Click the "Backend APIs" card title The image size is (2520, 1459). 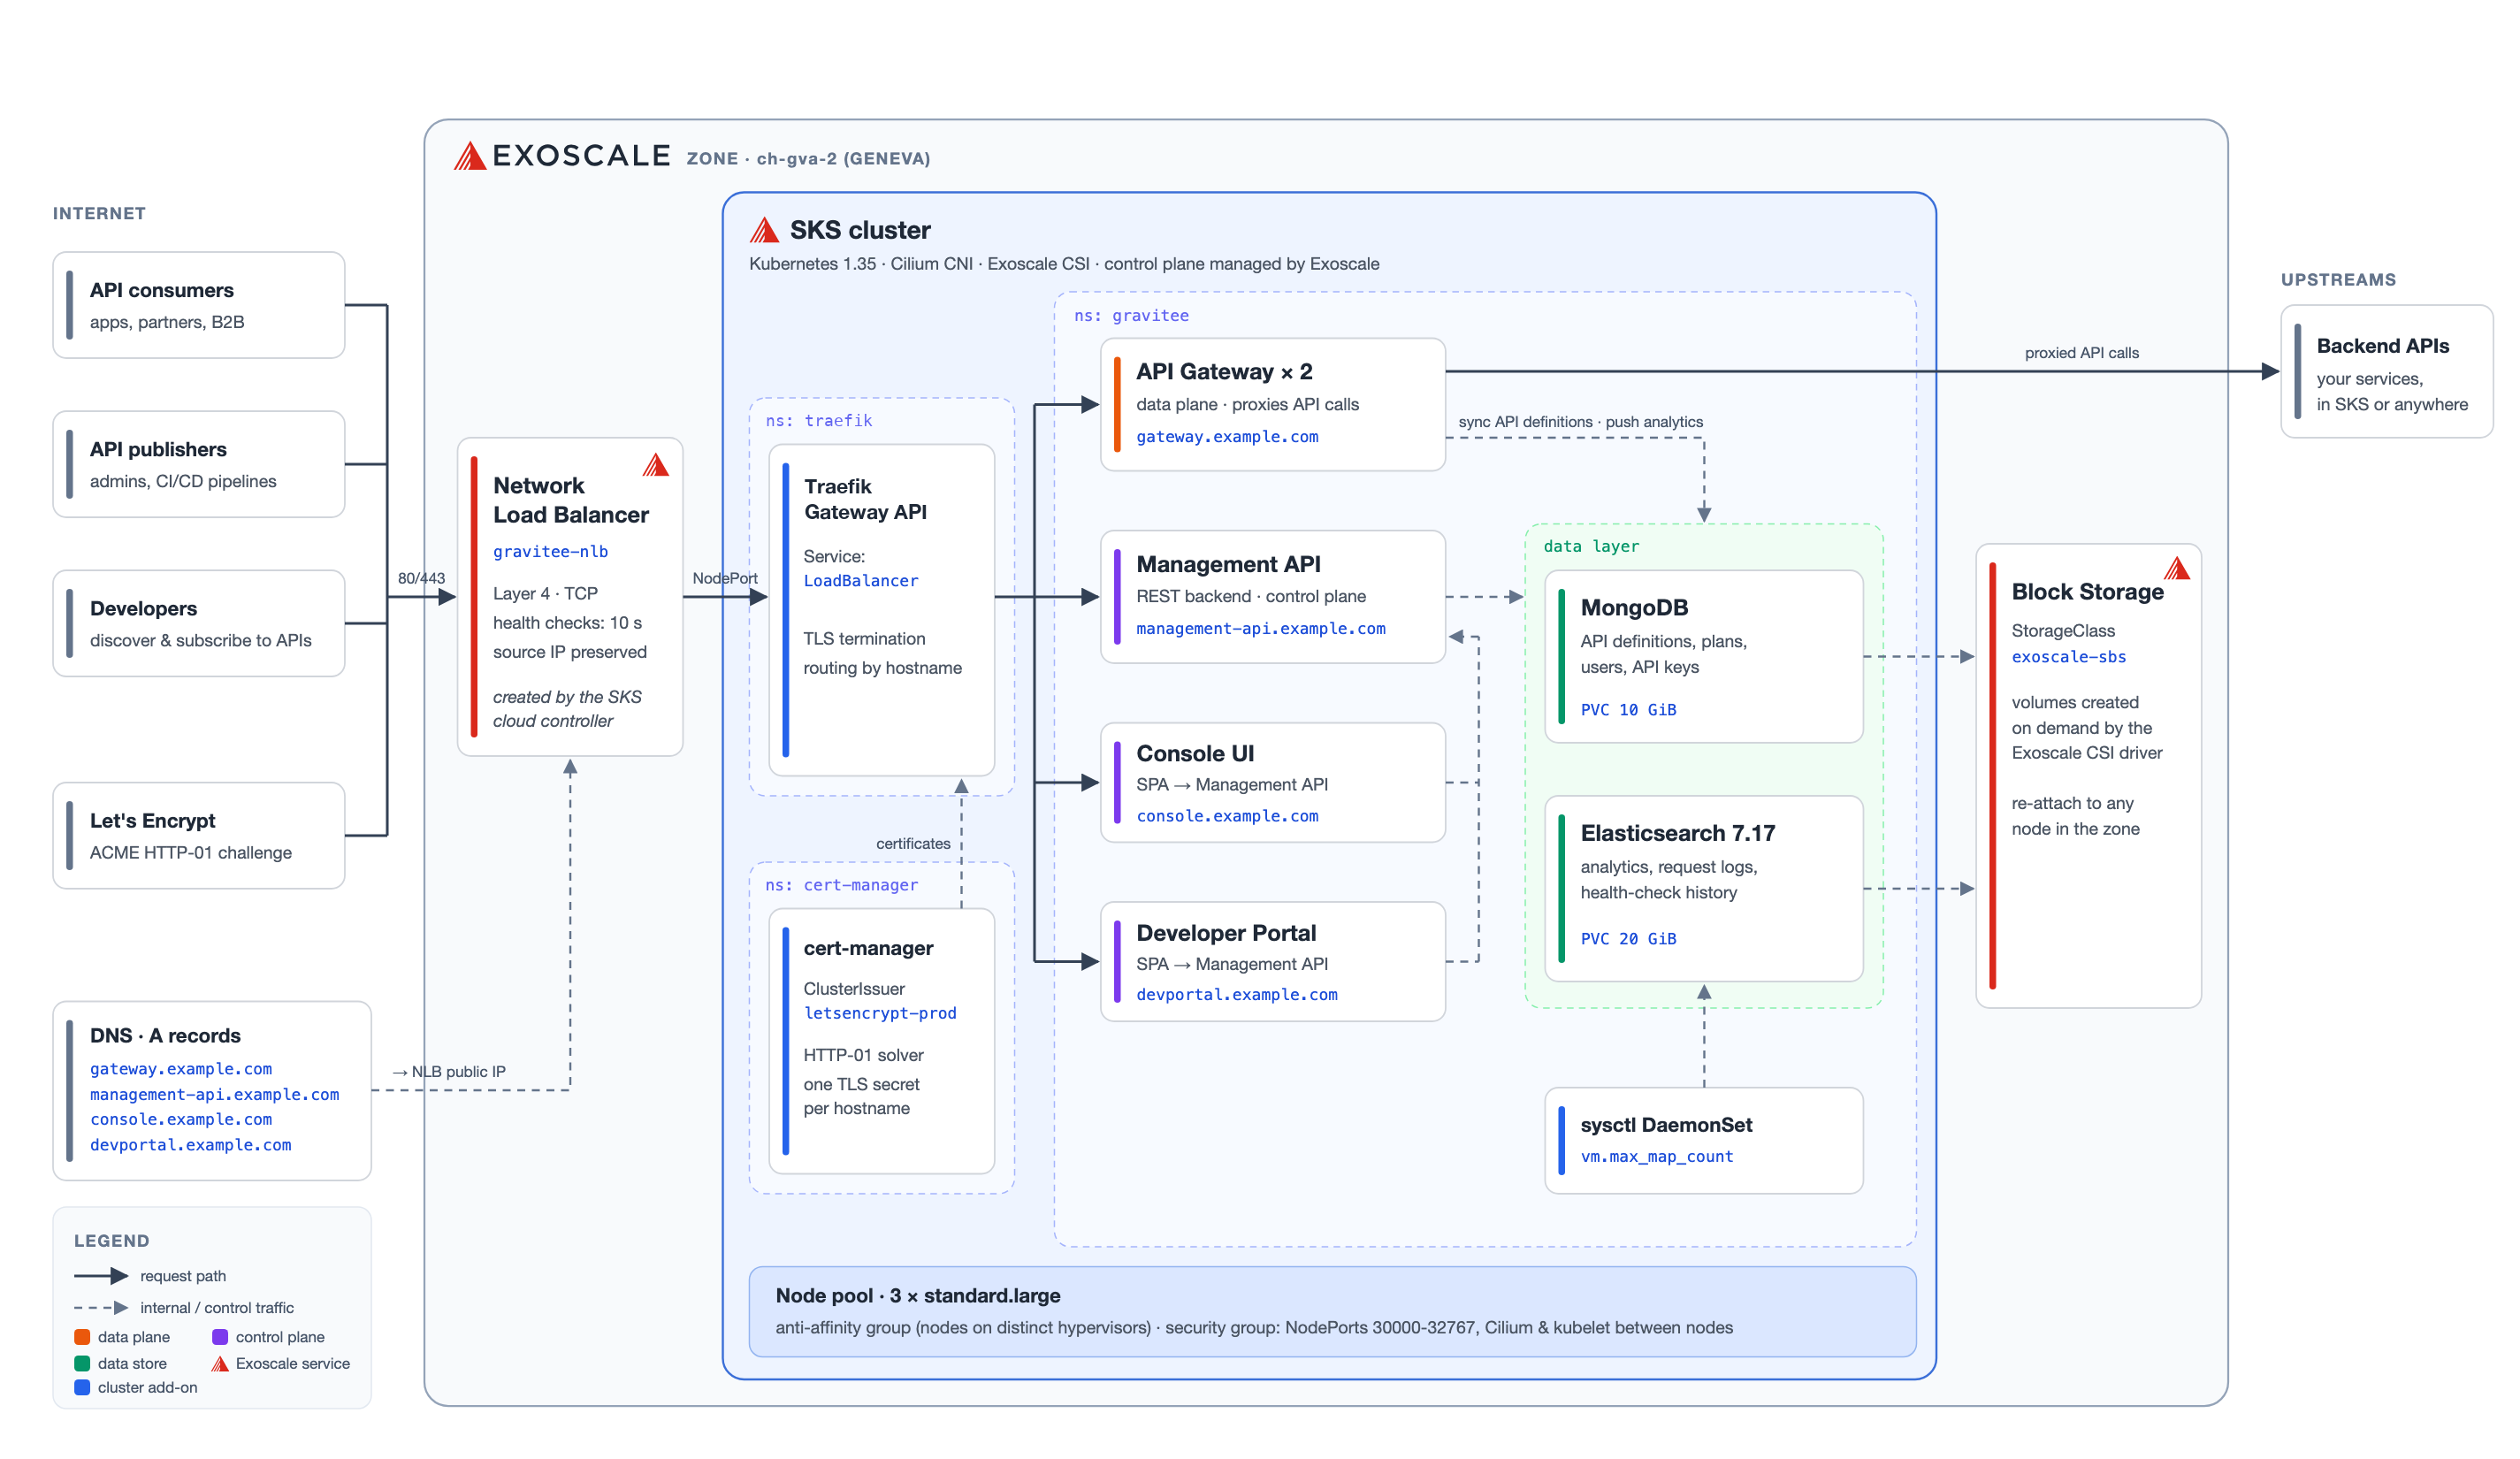[2383, 346]
